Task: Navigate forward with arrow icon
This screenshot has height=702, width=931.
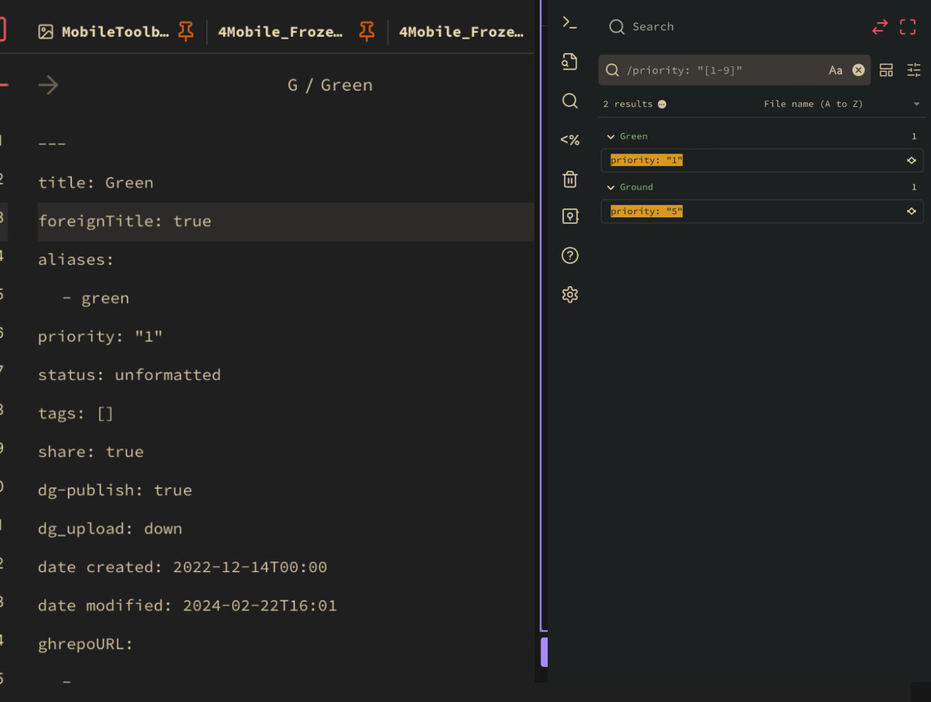Action: (48, 85)
